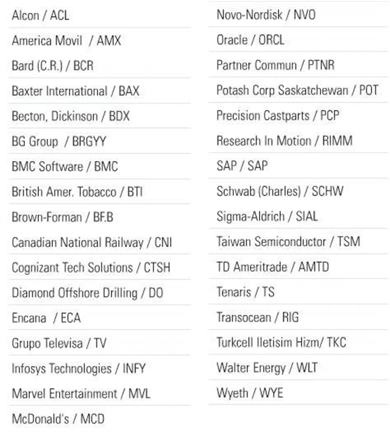The width and height of the screenshot is (390, 432).
Task: Click the Alcon / ACL entry
Action: click(40, 15)
